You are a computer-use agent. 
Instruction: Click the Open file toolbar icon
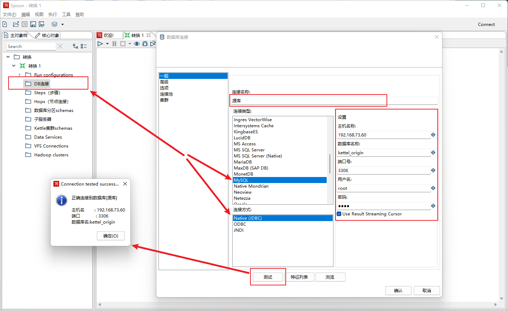click(x=16, y=24)
